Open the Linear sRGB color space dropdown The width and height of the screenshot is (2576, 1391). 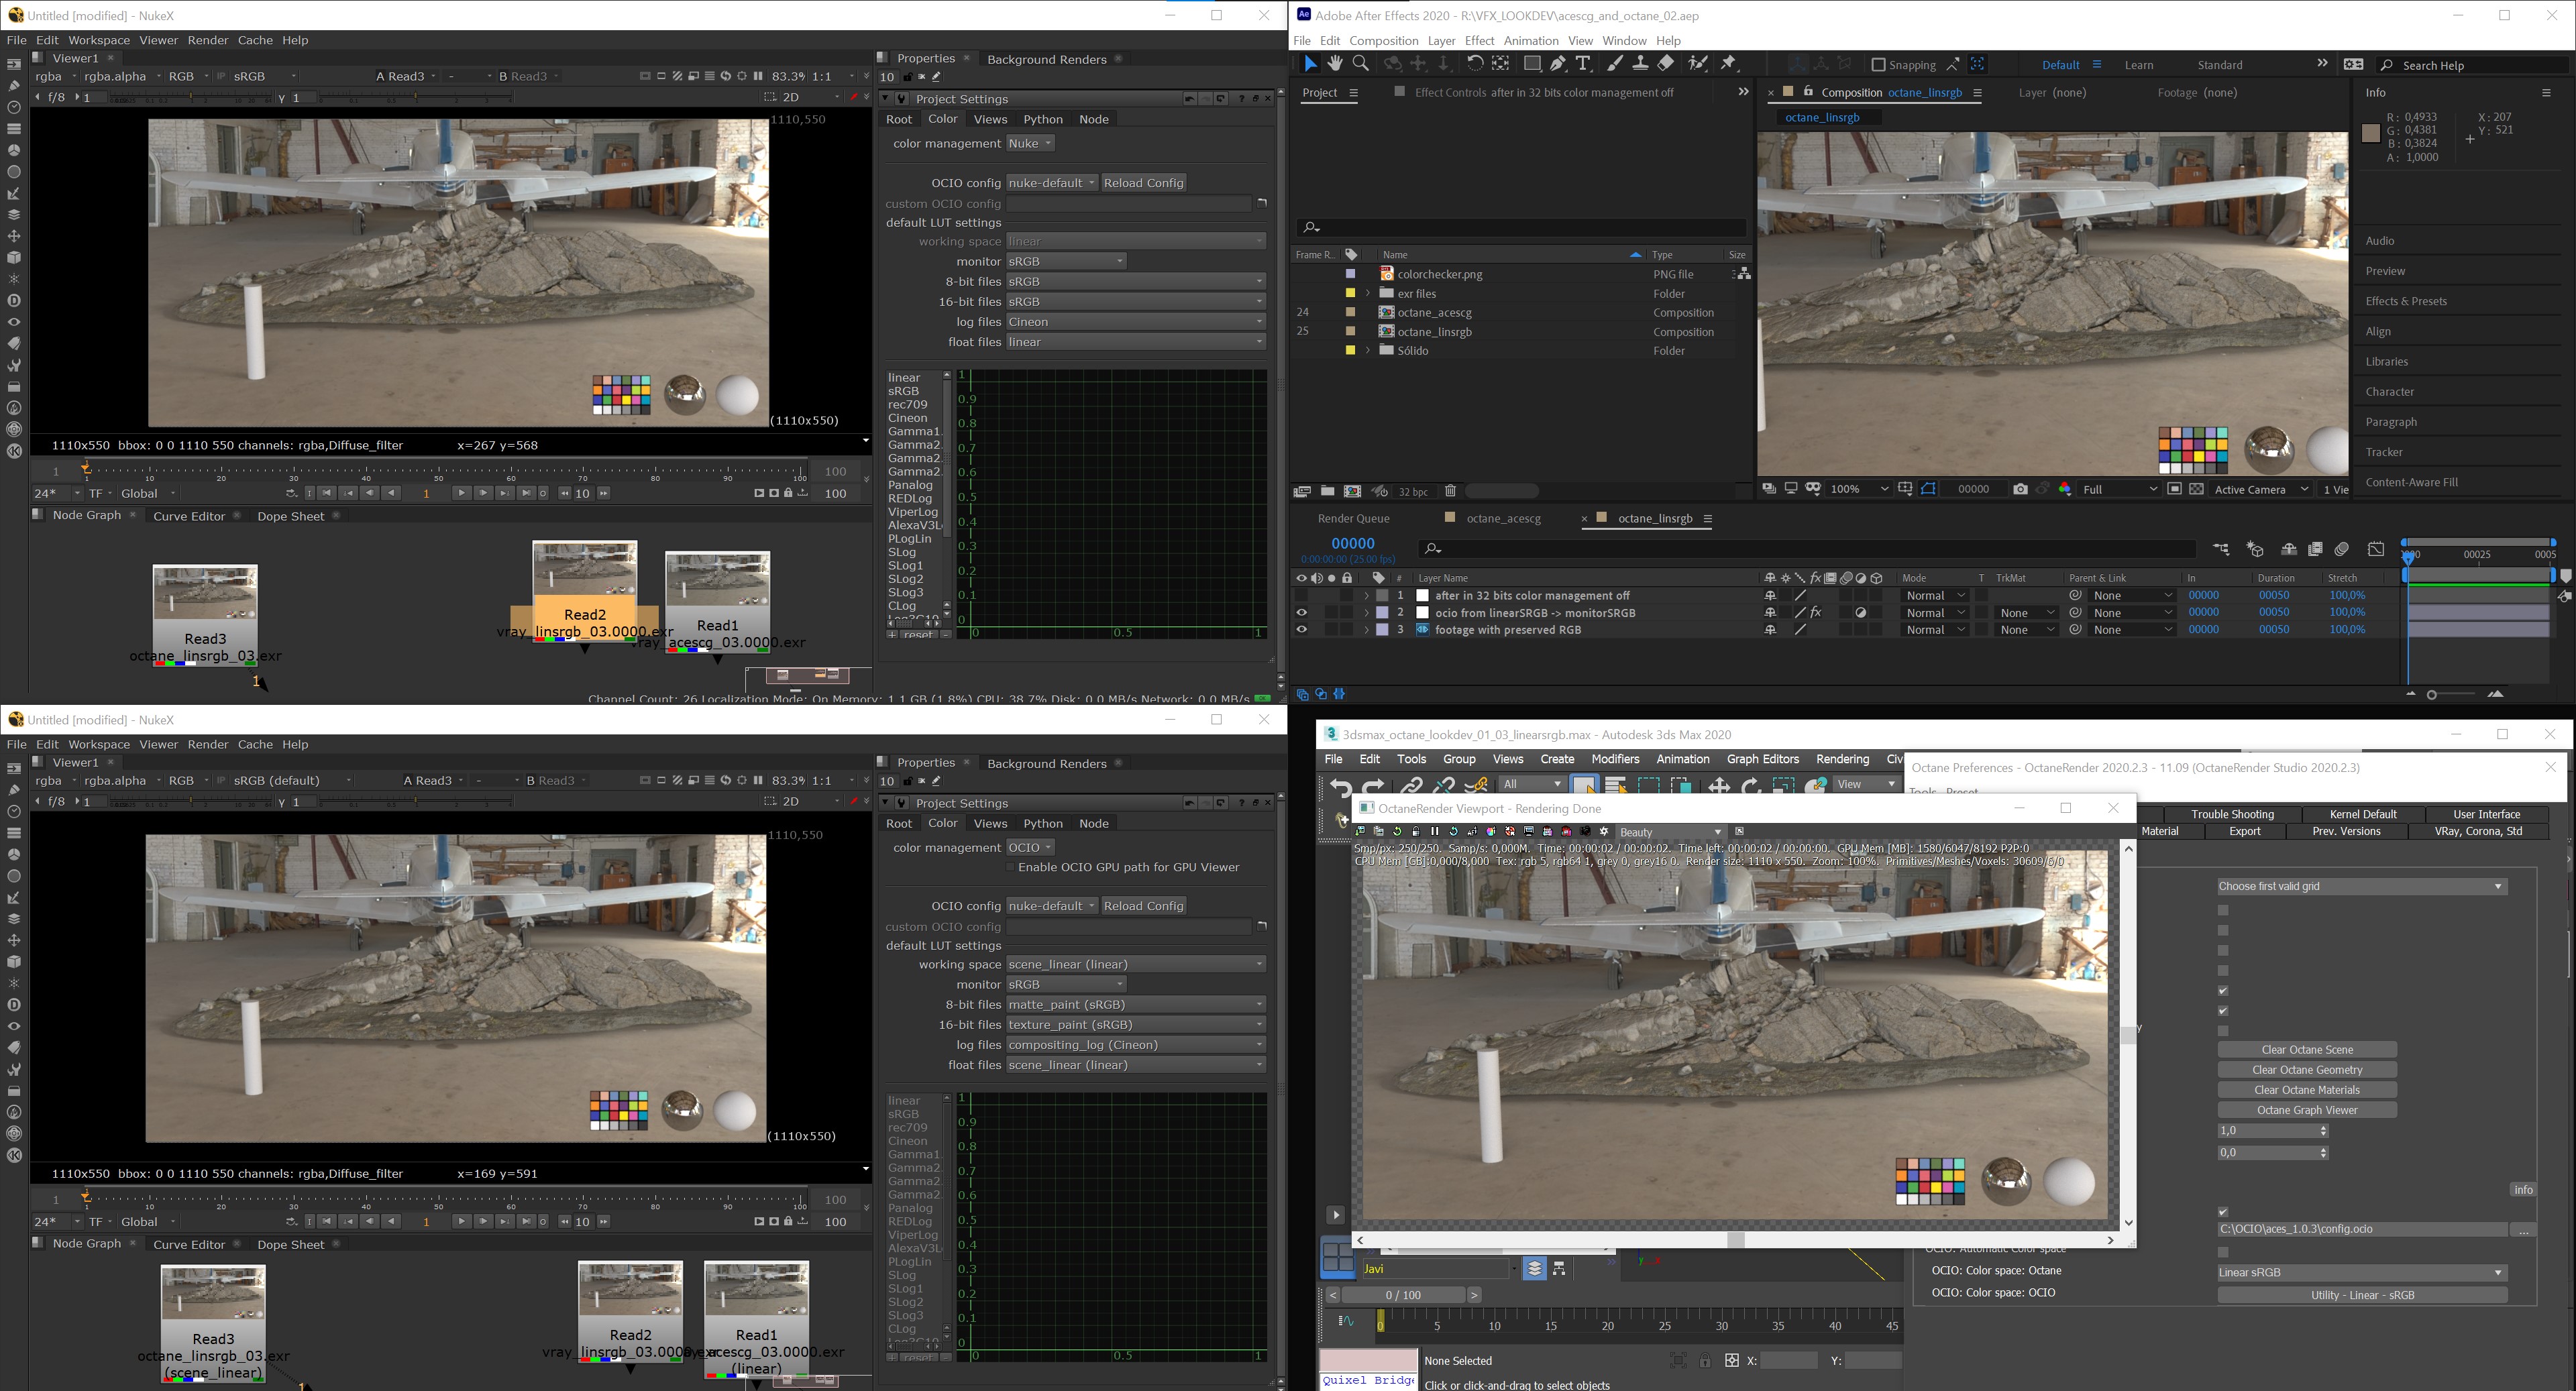coord(2361,1273)
